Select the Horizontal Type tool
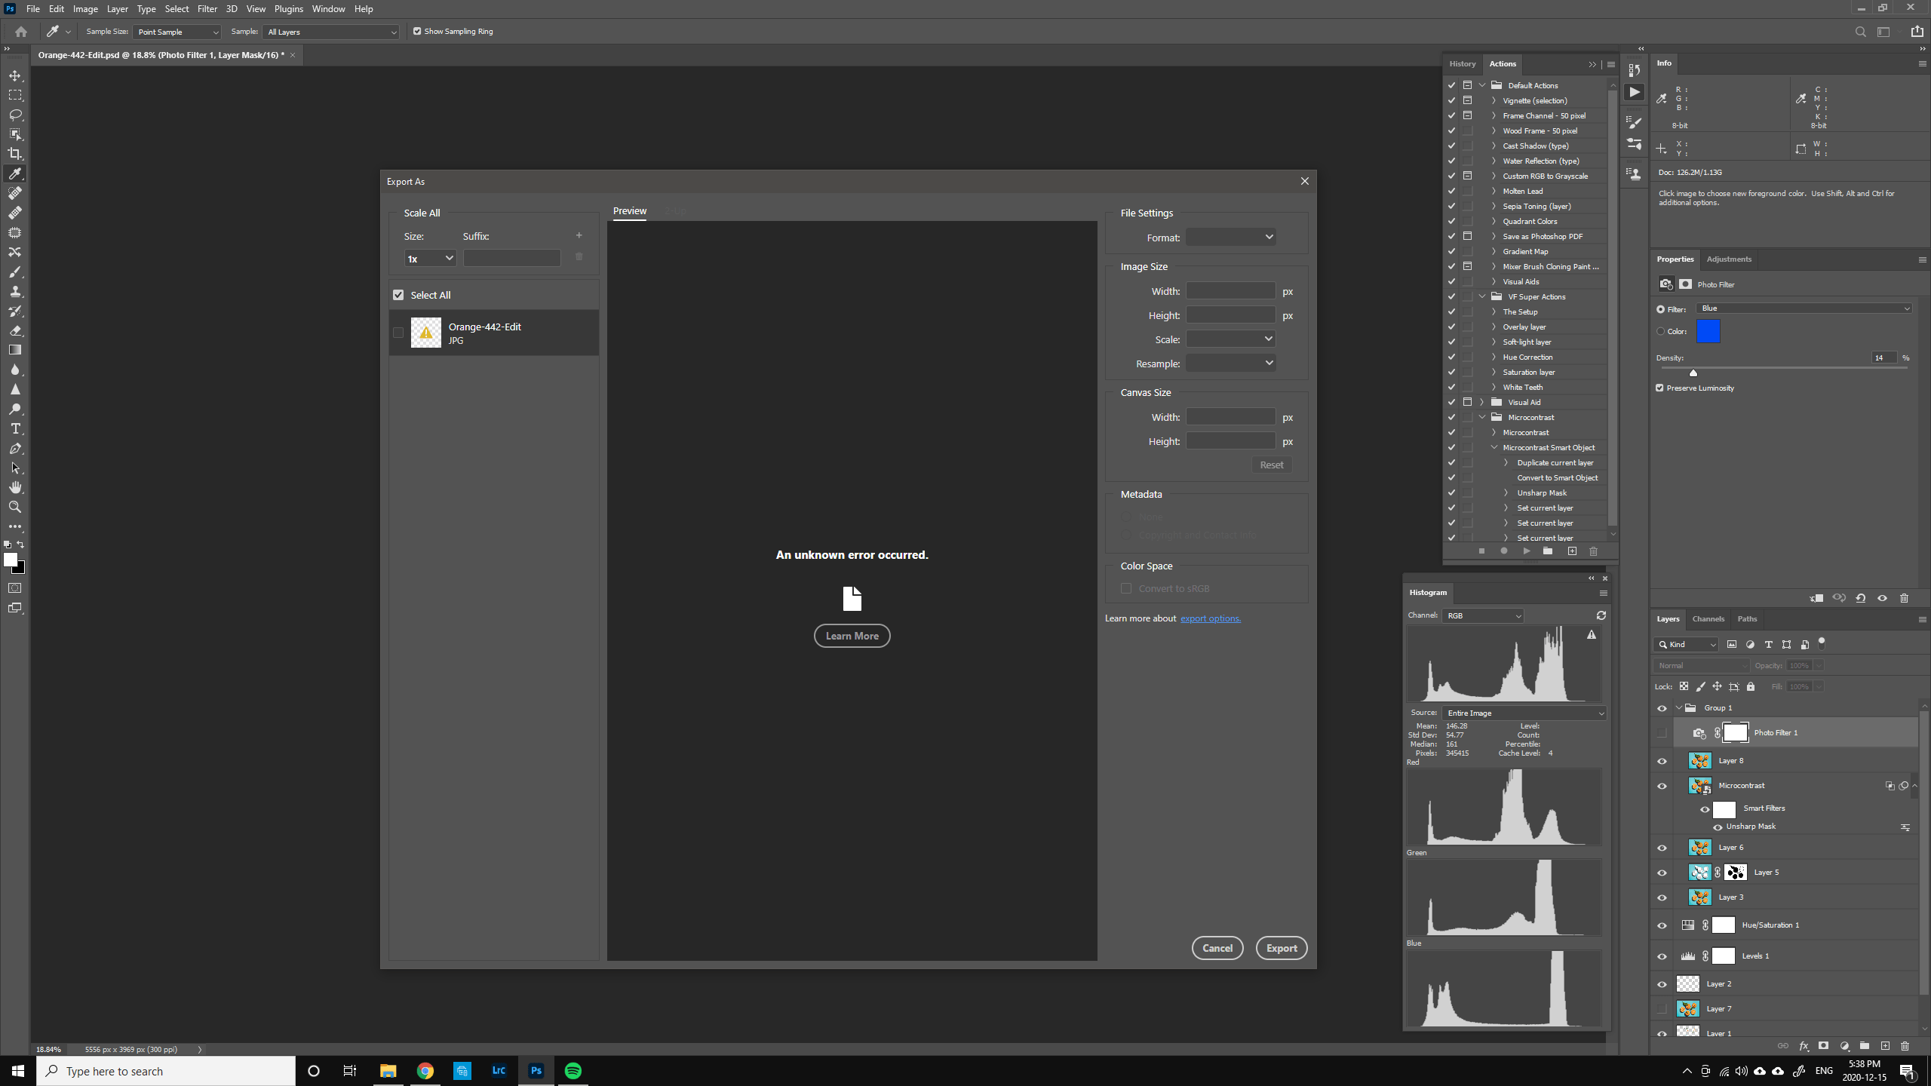The height and width of the screenshot is (1086, 1931). click(15, 428)
